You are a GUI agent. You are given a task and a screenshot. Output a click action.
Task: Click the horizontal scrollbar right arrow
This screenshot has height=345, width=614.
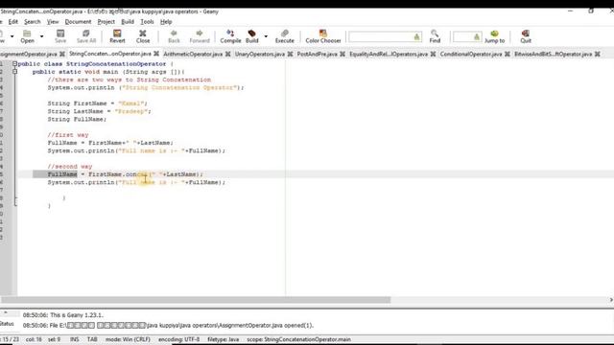pyautogui.click(x=611, y=300)
